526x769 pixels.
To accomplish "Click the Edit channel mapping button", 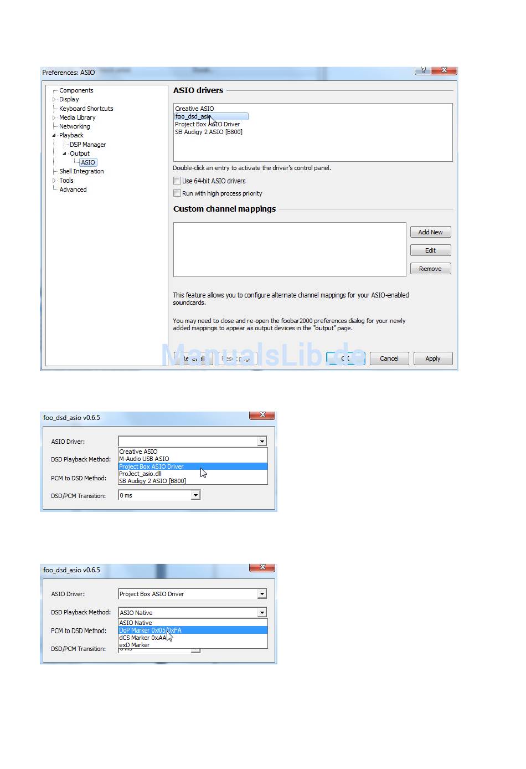I will [x=431, y=250].
